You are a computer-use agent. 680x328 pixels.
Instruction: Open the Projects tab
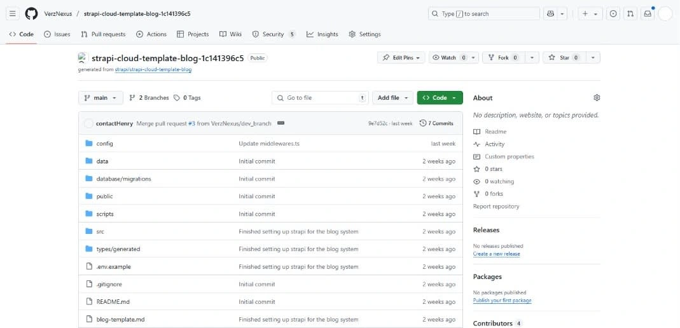(193, 34)
